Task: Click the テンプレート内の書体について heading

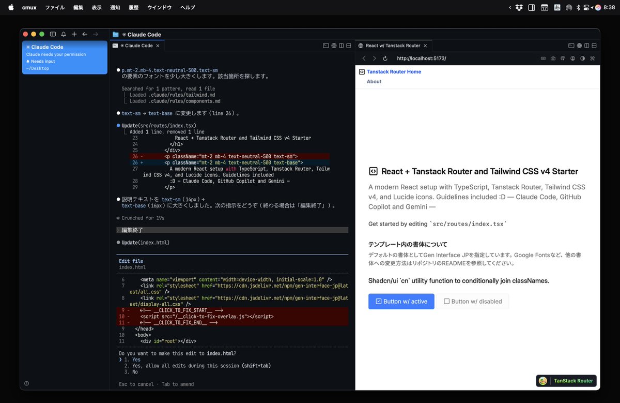Action: (x=408, y=244)
